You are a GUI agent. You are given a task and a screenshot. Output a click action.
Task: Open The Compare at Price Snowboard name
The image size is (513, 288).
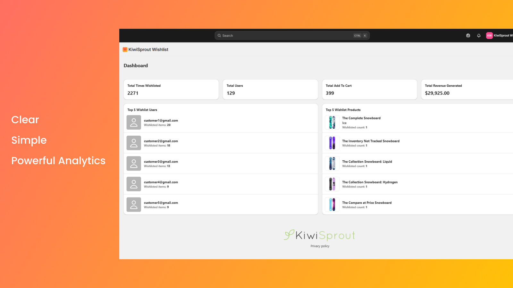pos(367,203)
